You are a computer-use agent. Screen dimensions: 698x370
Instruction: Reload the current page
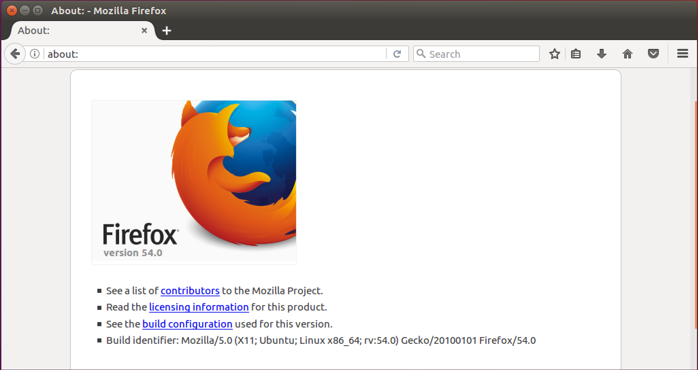pos(397,54)
